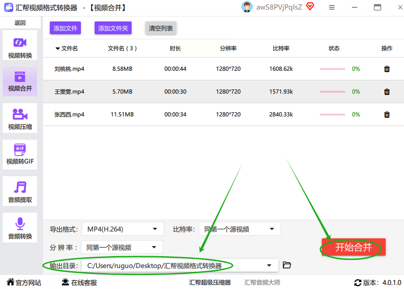Click the 清空列表 button
Screen dimensions: 404x289
160,28
